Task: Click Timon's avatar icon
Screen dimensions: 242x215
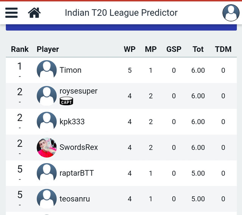Action: coord(47,70)
